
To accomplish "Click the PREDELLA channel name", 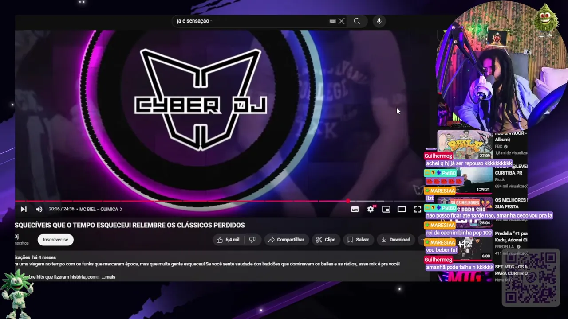I will click(x=505, y=247).
